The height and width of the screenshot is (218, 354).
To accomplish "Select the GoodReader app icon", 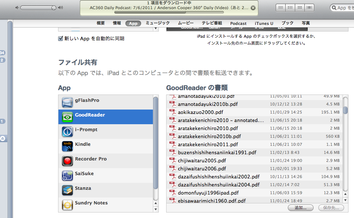I will [x=67, y=117].
